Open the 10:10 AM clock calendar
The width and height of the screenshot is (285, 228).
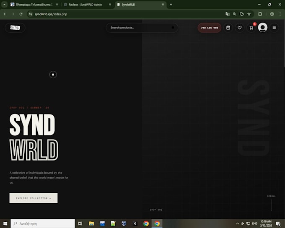click(266, 223)
